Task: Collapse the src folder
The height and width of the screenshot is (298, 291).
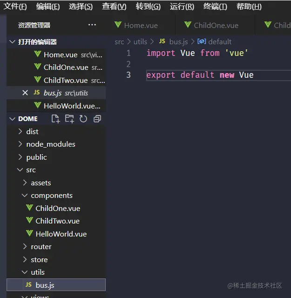Action: [x=56, y=170]
